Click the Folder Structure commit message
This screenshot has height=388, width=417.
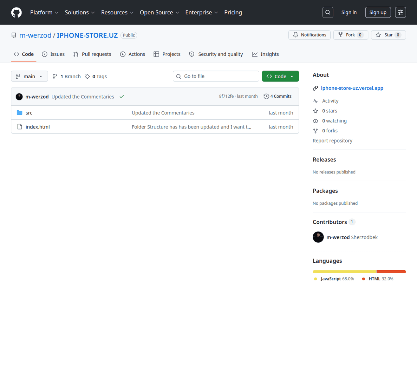(192, 127)
